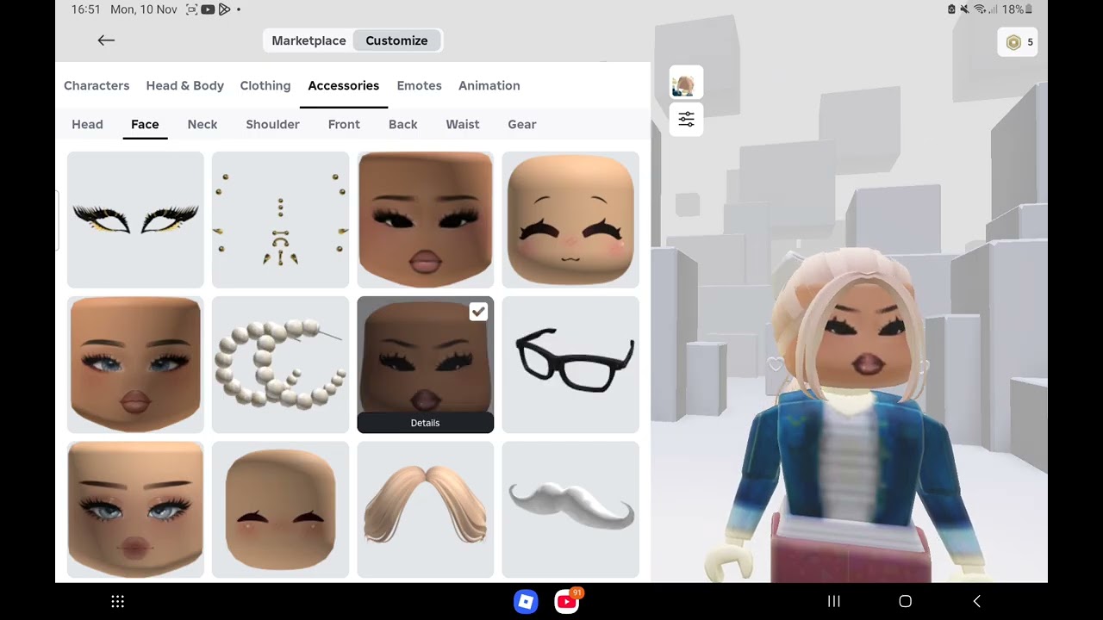Show Neck accessories
The width and height of the screenshot is (1103, 620).
[x=203, y=124]
